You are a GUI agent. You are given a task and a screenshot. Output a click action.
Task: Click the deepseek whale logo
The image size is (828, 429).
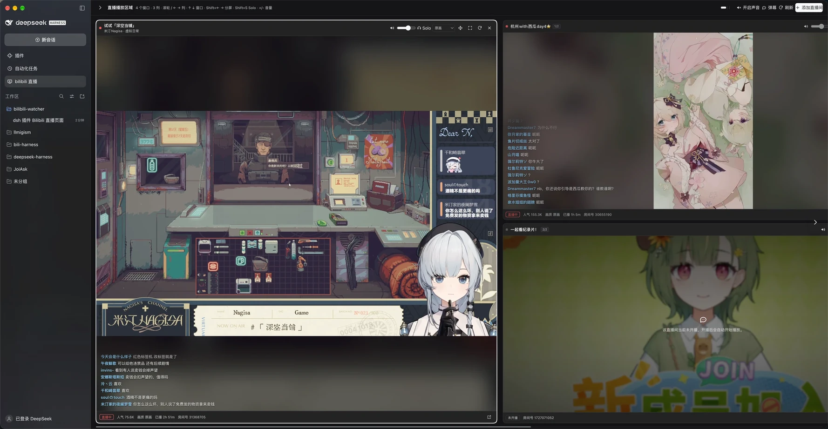coord(9,22)
